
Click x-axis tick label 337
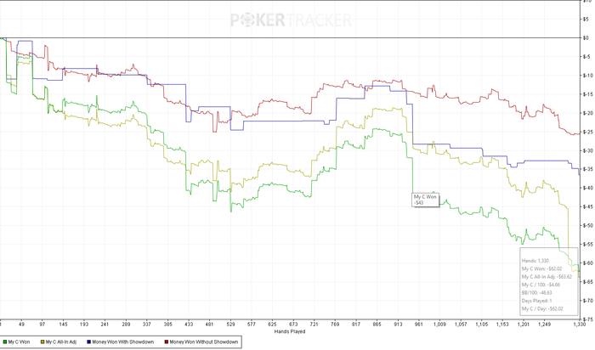[146, 325]
